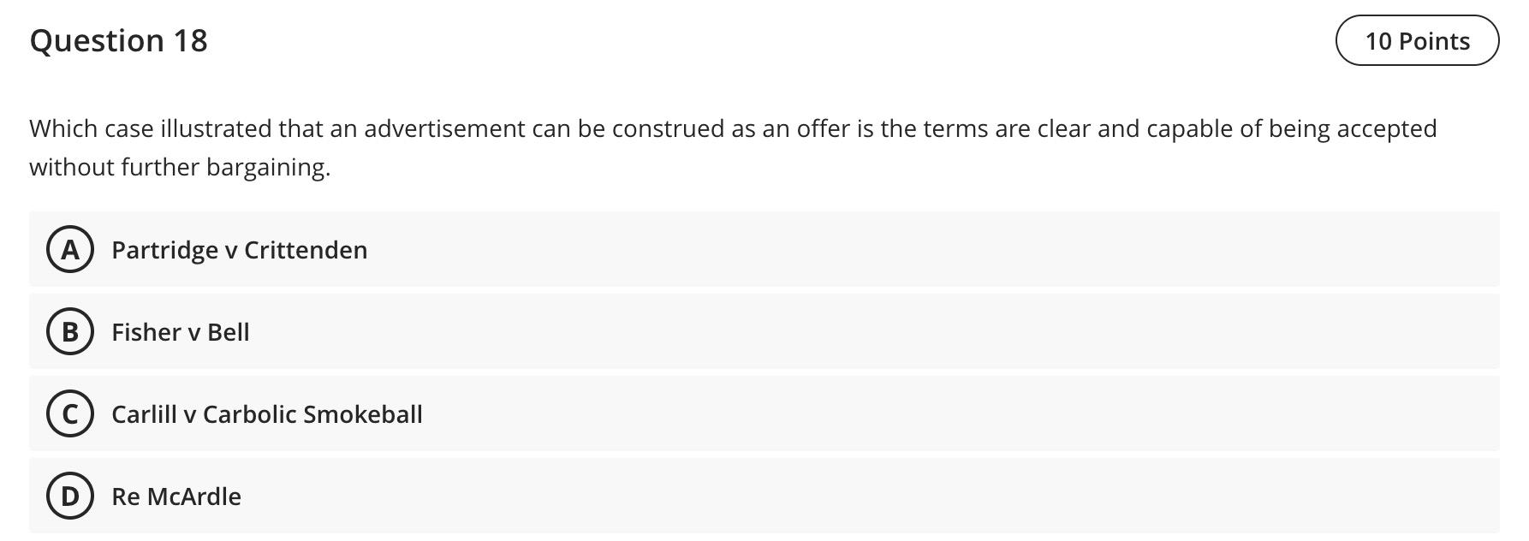Click the Question 18 heading
The width and height of the screenshot is (1529, 541).
click(x=119, y=39)
